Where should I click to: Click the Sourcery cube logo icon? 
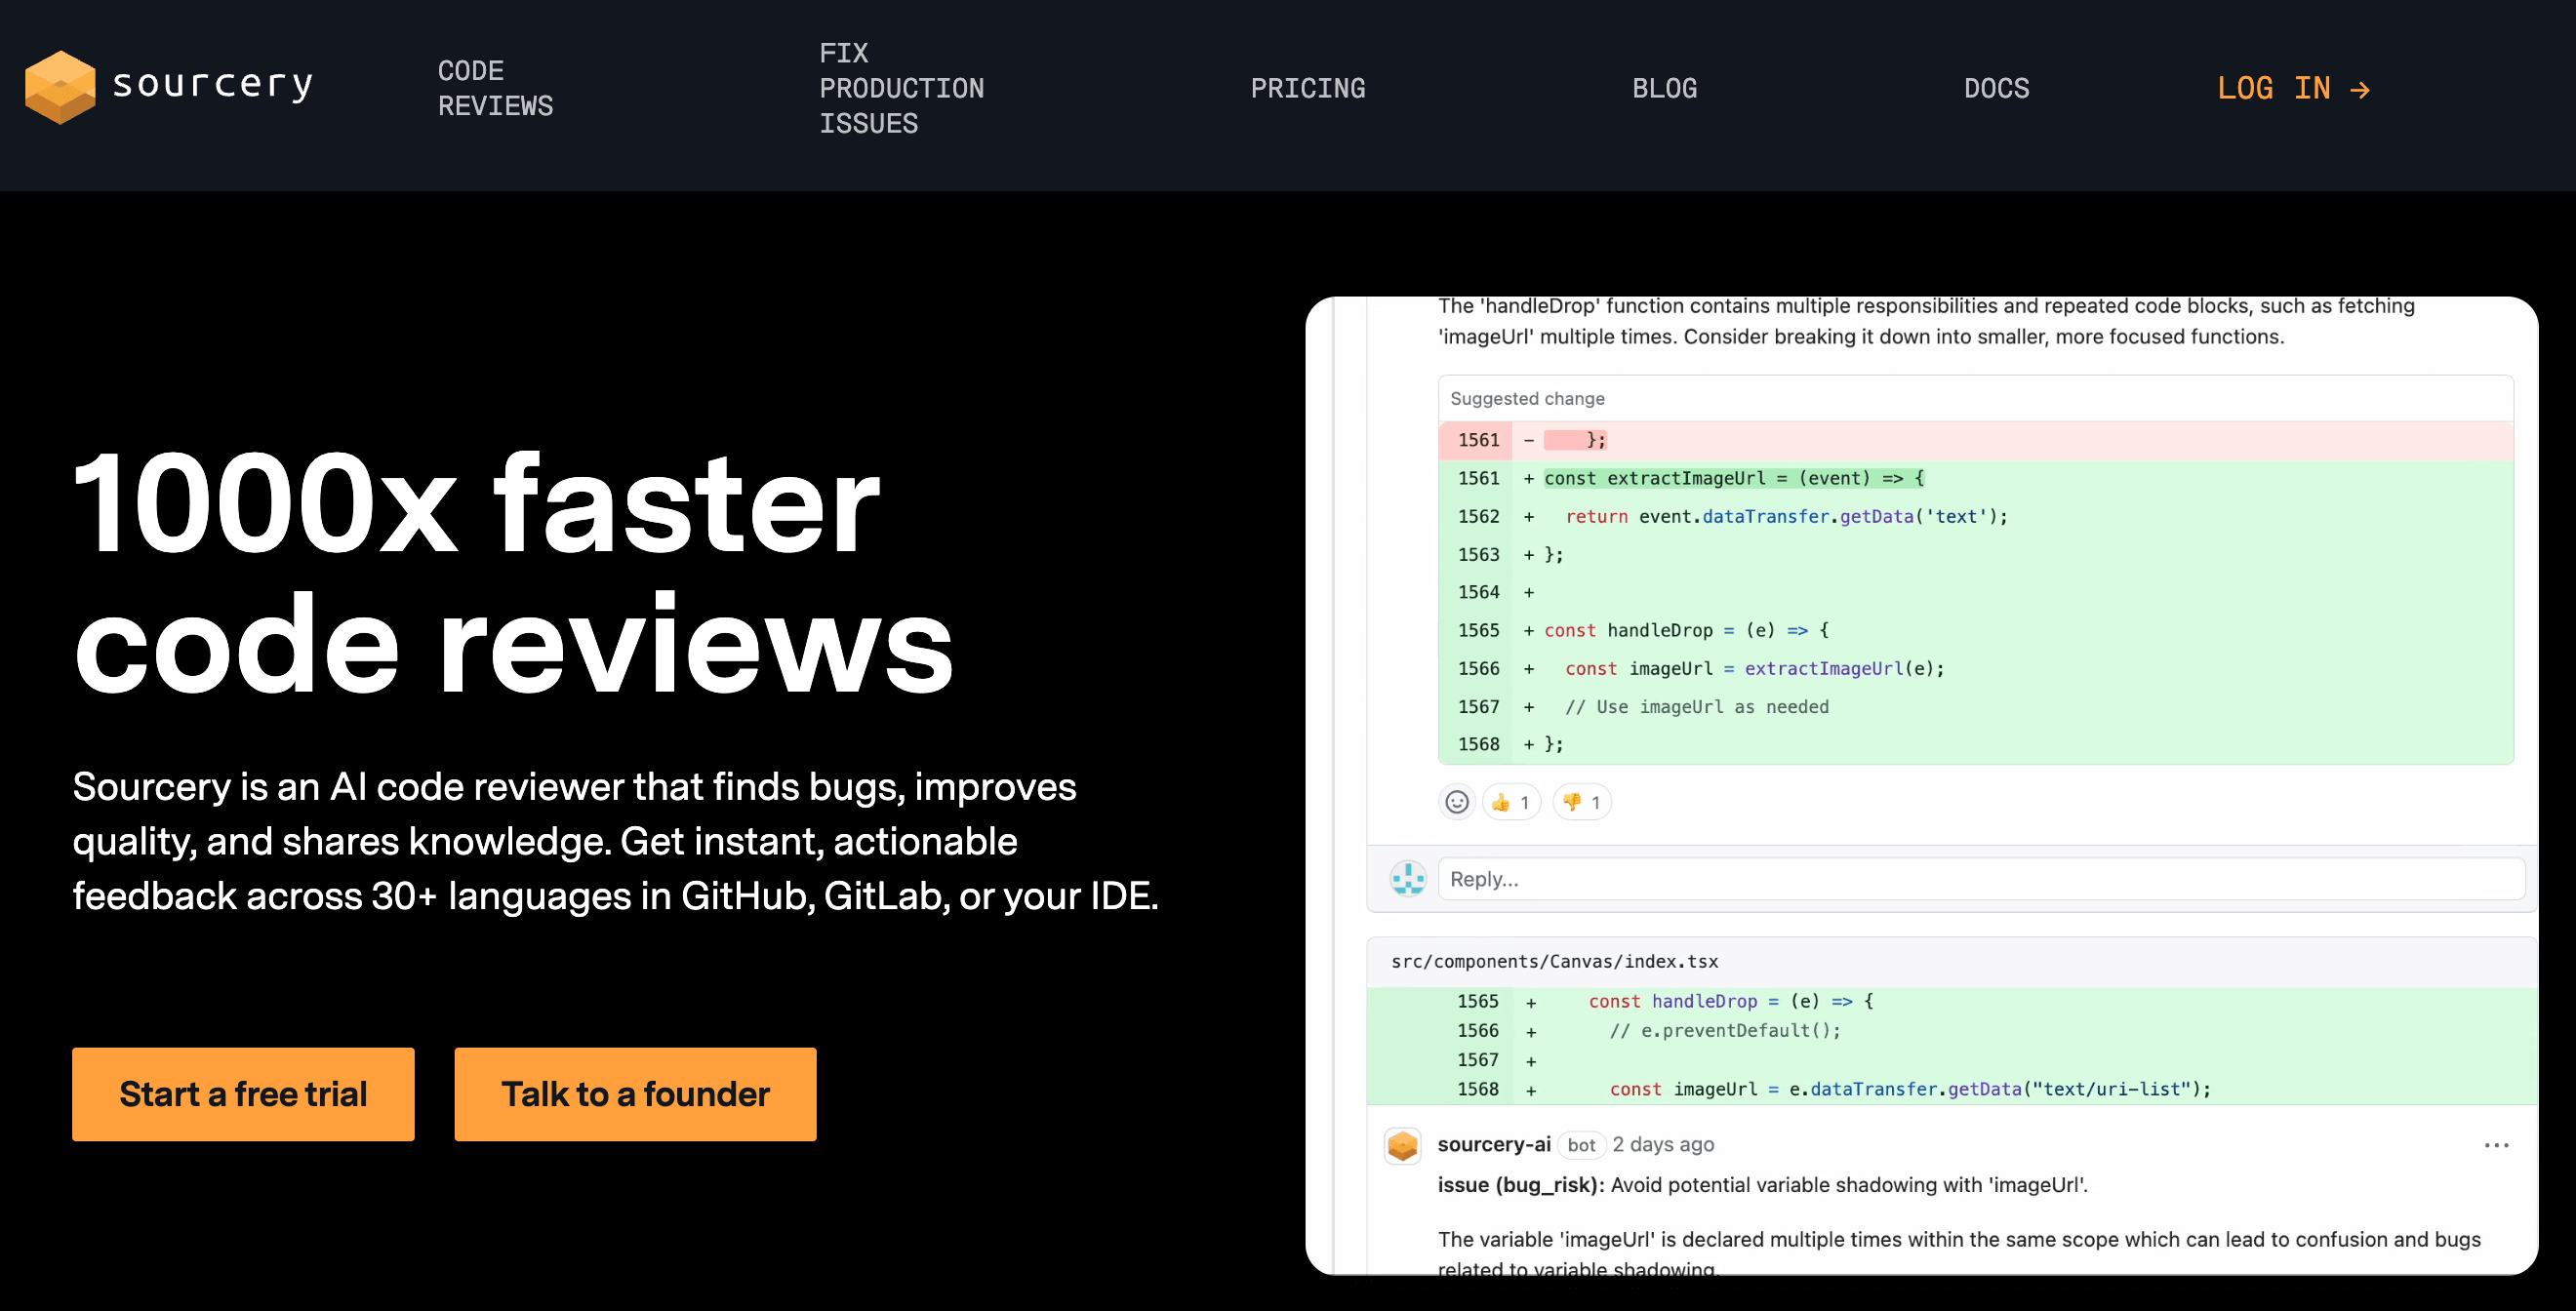pos(60,87)
